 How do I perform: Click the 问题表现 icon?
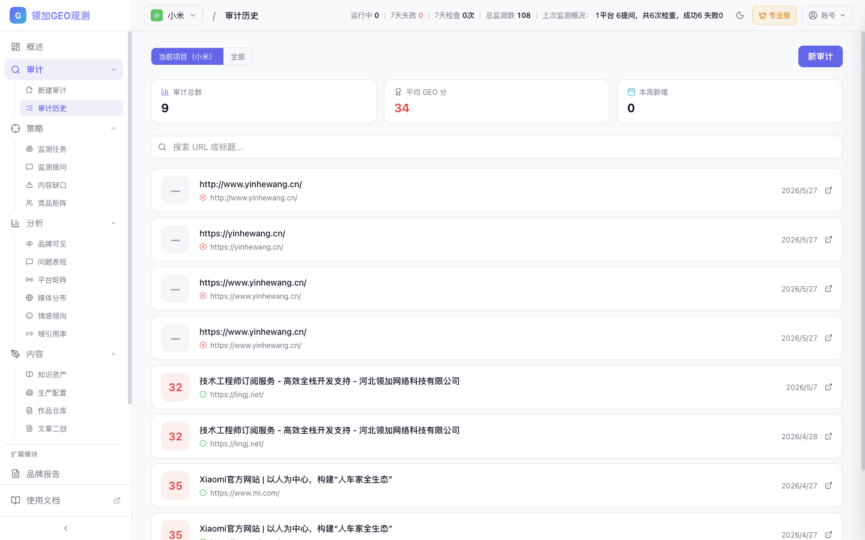(29, 262)
